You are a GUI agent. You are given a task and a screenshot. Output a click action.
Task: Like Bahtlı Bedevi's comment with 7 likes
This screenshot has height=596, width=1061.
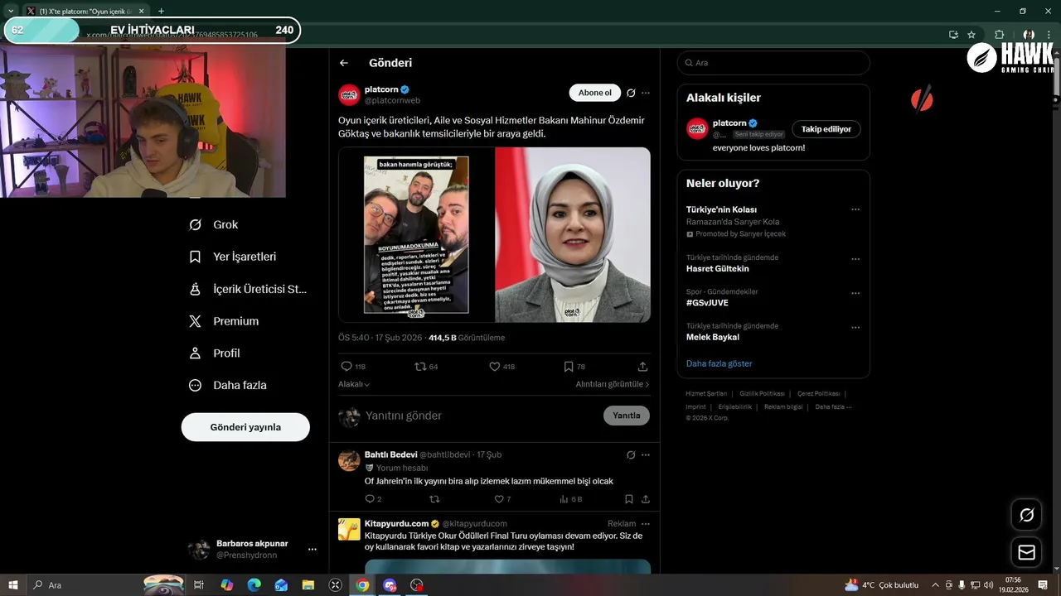499,499
